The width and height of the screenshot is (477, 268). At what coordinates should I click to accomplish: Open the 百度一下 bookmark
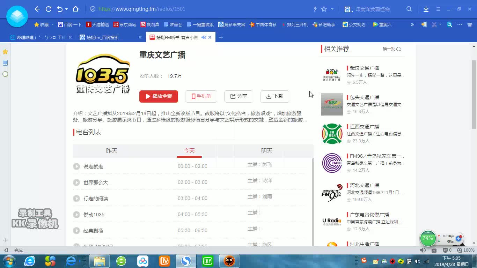tap(70, 24)
